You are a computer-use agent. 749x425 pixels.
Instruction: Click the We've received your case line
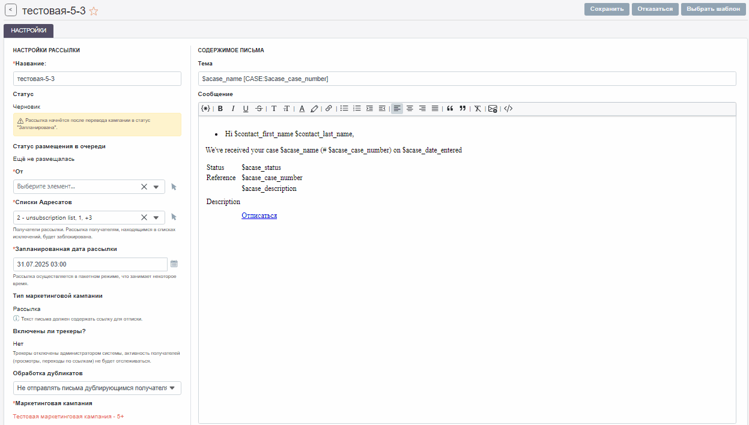click(333, 150)
